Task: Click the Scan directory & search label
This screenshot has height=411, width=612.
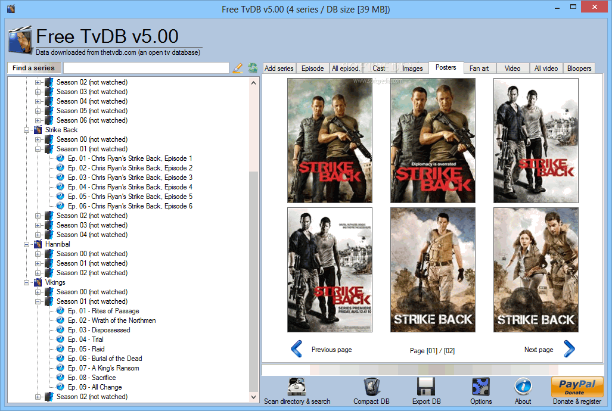Action: (297, 401)
